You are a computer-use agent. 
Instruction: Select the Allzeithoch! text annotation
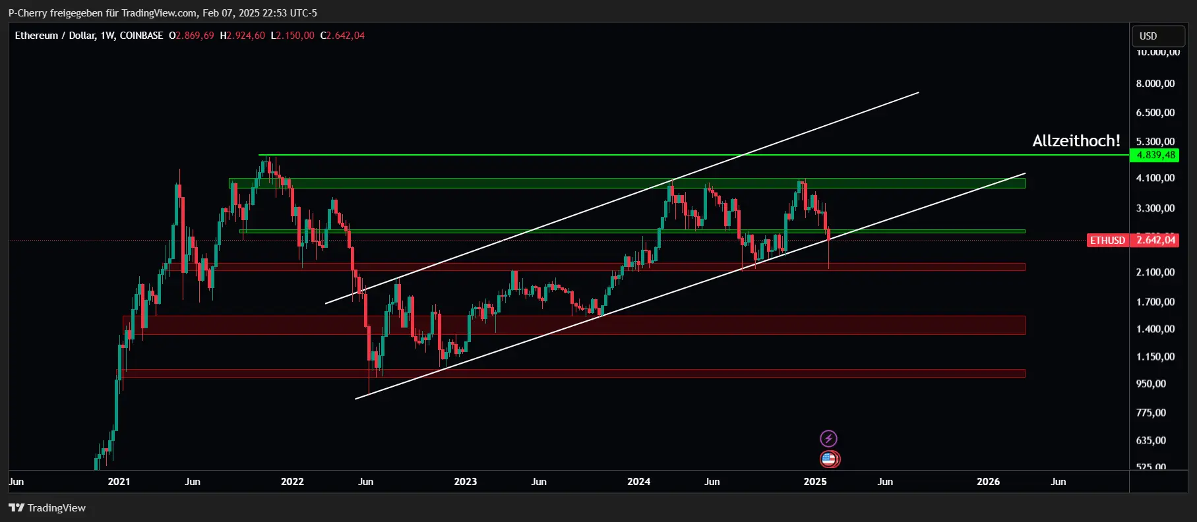1076,140
